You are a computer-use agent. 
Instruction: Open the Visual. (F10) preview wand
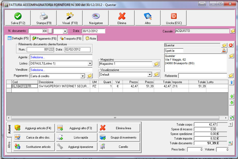(x=70, y=18)
